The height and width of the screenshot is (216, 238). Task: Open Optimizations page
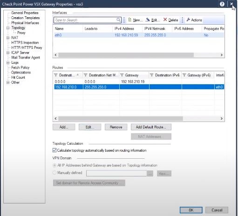point(21,73)
